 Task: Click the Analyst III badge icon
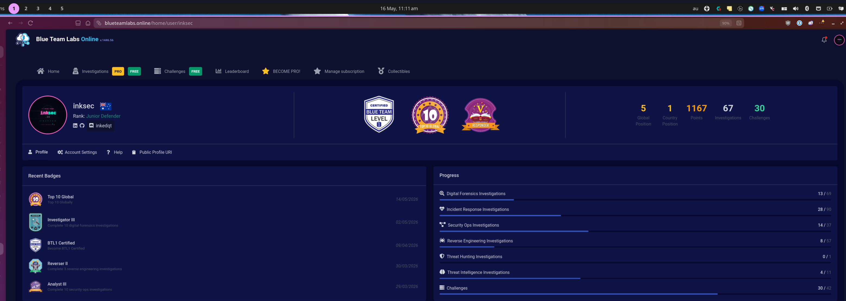pos(36,286)
